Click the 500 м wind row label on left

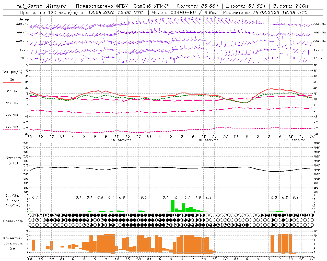[25, 50]
